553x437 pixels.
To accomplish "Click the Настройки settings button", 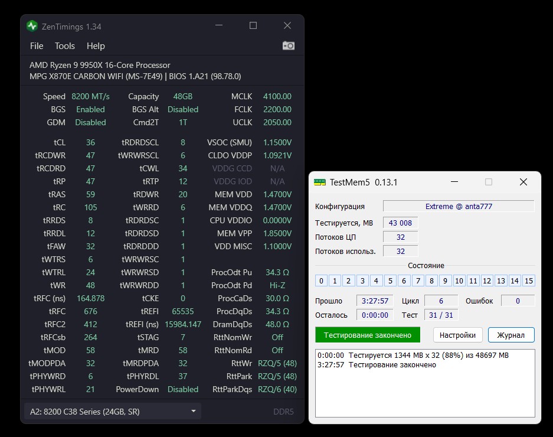I will tap(457, 335).
